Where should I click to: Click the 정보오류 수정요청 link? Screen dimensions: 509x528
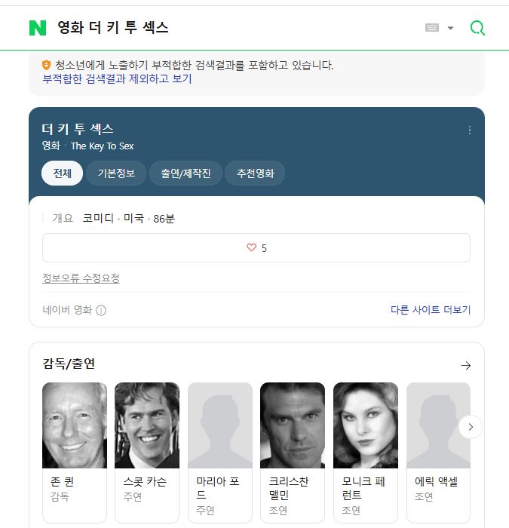81,278
